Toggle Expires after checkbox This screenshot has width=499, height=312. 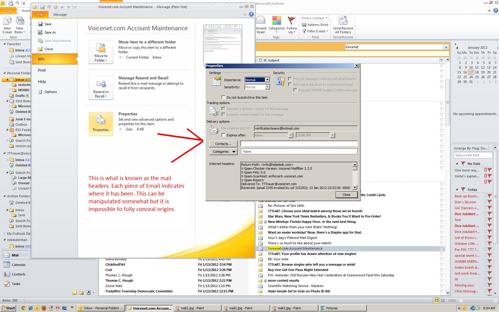click(223, 135)
